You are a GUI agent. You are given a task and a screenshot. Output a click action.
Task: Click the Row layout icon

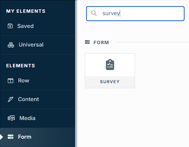coord(10,81)
